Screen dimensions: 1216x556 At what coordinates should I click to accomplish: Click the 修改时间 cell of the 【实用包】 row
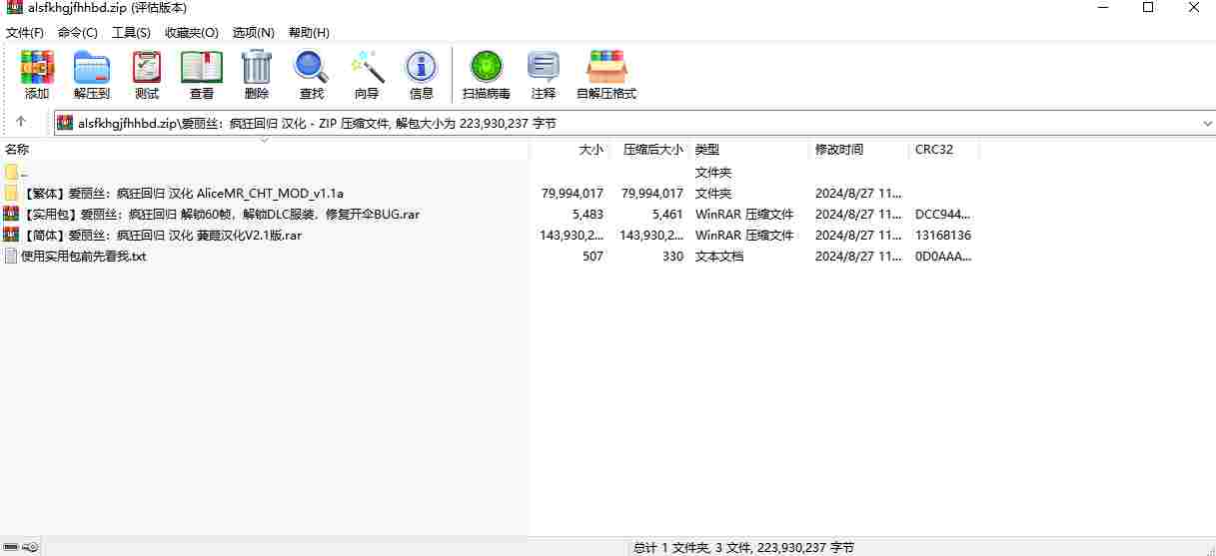pos(858,214)
